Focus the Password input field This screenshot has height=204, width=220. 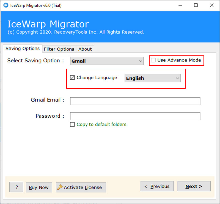click(x=135, y=116)
